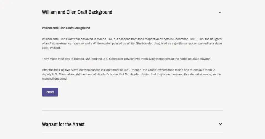Image resolution: width=265 pixels, height=139 pixels.
Task: Click the date 'December 1848' in the text
Action: pos(184,39)
